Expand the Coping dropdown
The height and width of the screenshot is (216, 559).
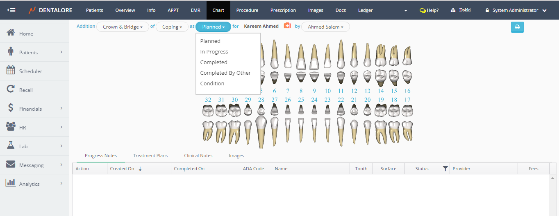(x=172, y=27)
